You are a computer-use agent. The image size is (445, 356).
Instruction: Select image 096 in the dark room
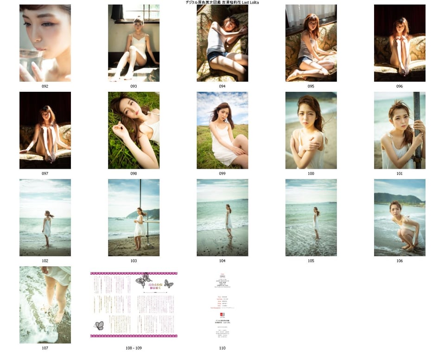point(399,42)
